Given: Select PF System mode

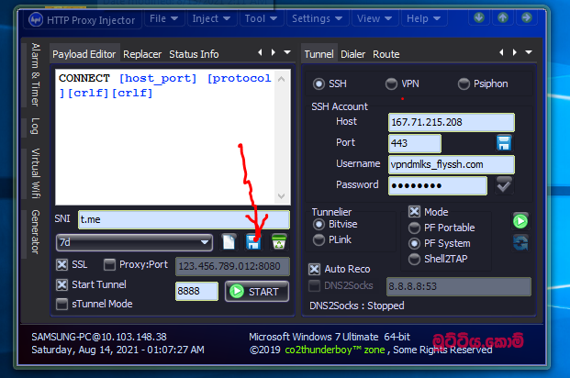Looking at the screenshot, I should point(414,243).
